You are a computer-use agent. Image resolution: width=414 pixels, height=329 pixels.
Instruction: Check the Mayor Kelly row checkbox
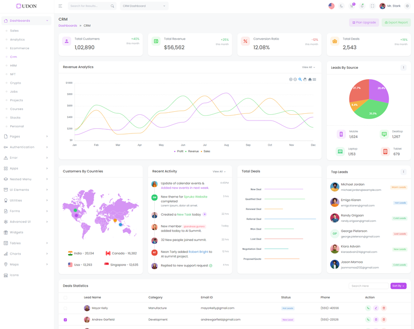(65, 308)
